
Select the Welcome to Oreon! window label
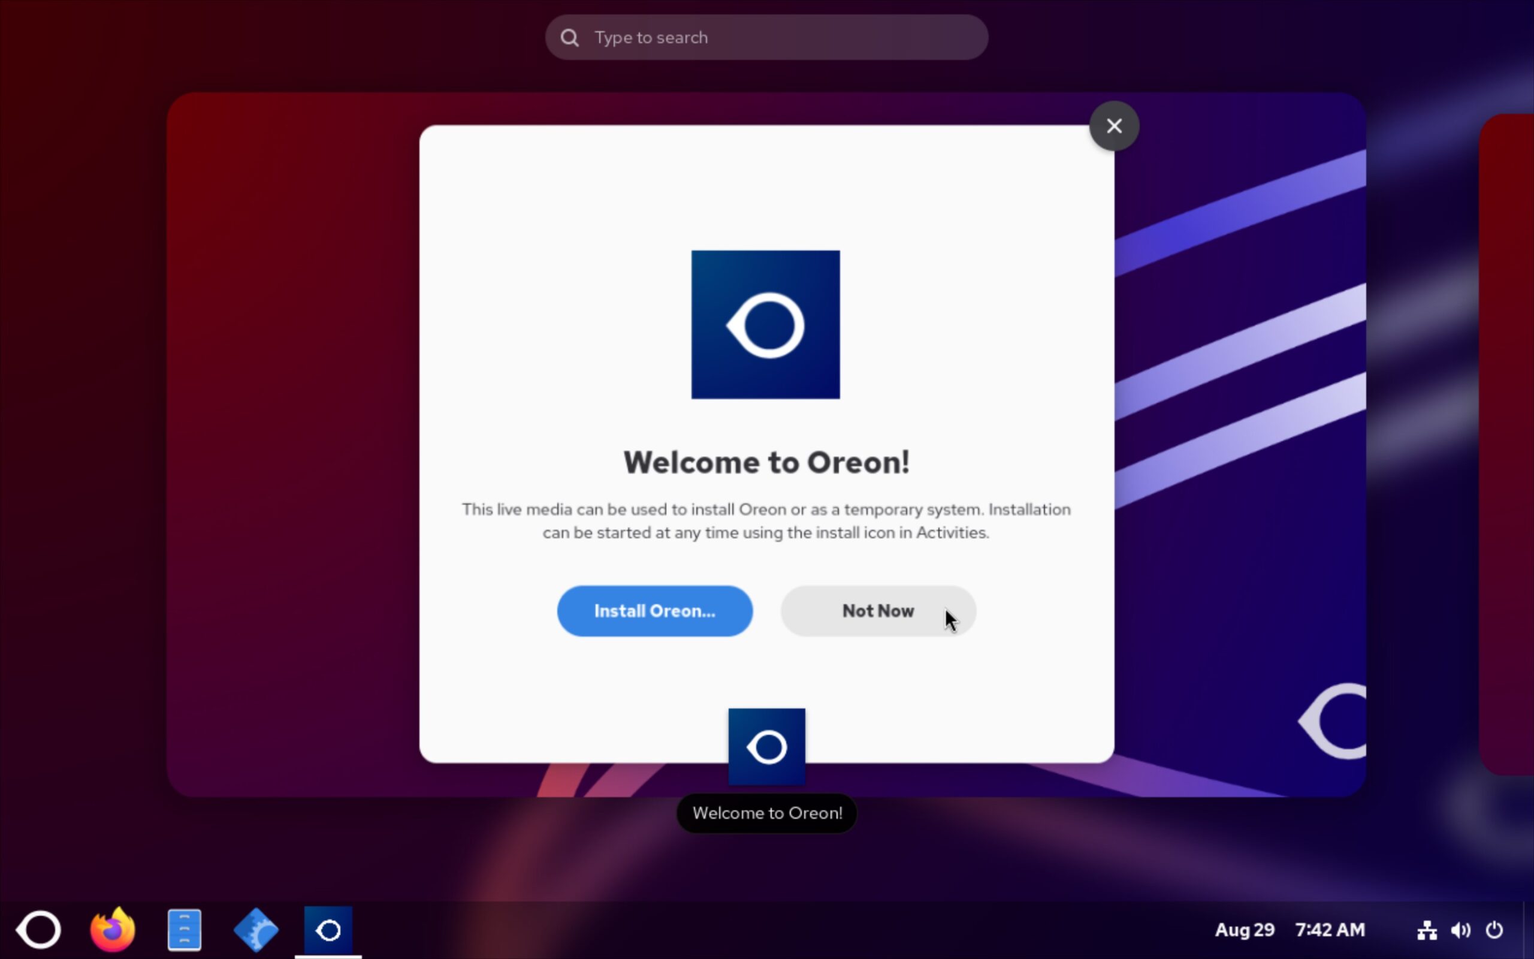click(x=767, y=813)
